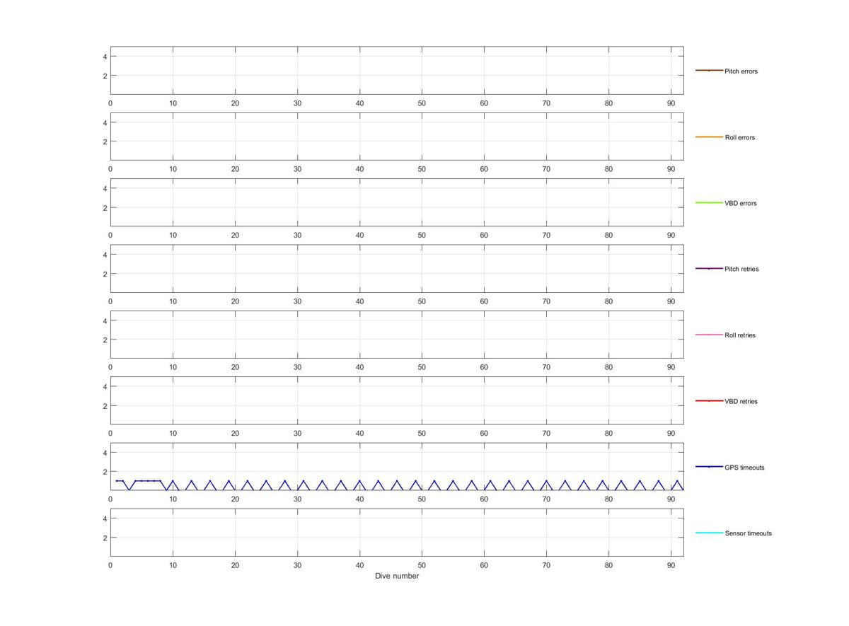This screenshot has width=849, height=626.
Task: Click the red VBD retries legend line
Action: (x=709, y=401)
